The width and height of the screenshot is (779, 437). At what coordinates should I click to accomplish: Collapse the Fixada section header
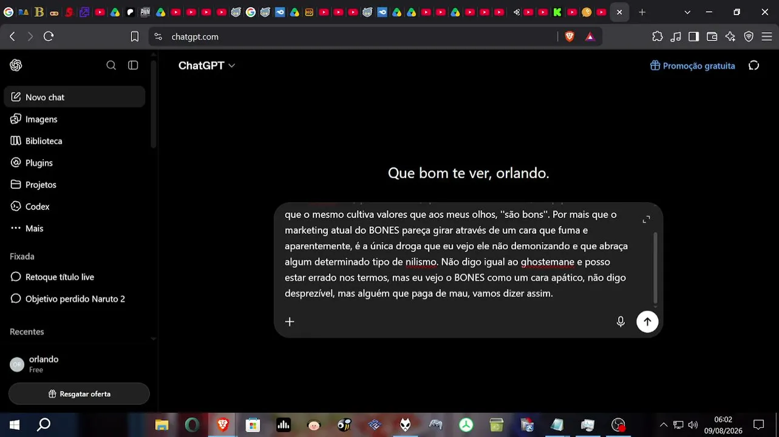(22, 256)
